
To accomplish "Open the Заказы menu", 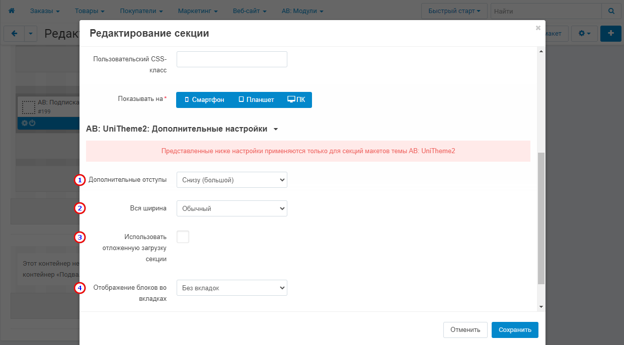I will (x=45, y=11).
